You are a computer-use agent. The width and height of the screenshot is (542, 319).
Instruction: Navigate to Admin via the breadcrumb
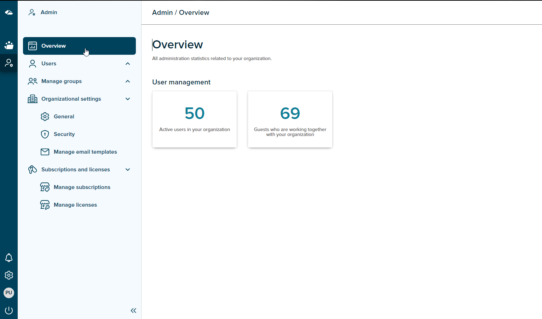point(162,12)
